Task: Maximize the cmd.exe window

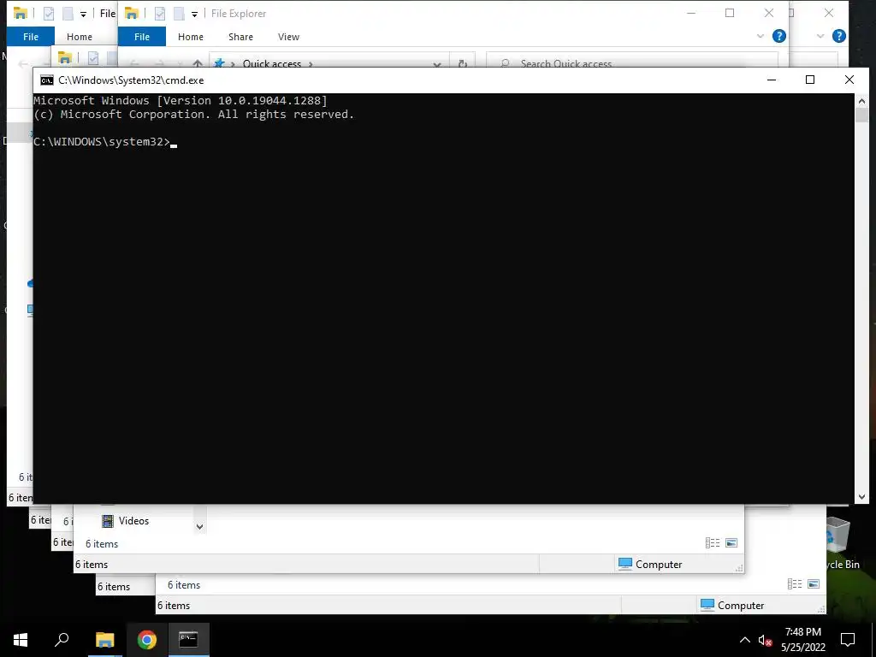Action: 810,80
